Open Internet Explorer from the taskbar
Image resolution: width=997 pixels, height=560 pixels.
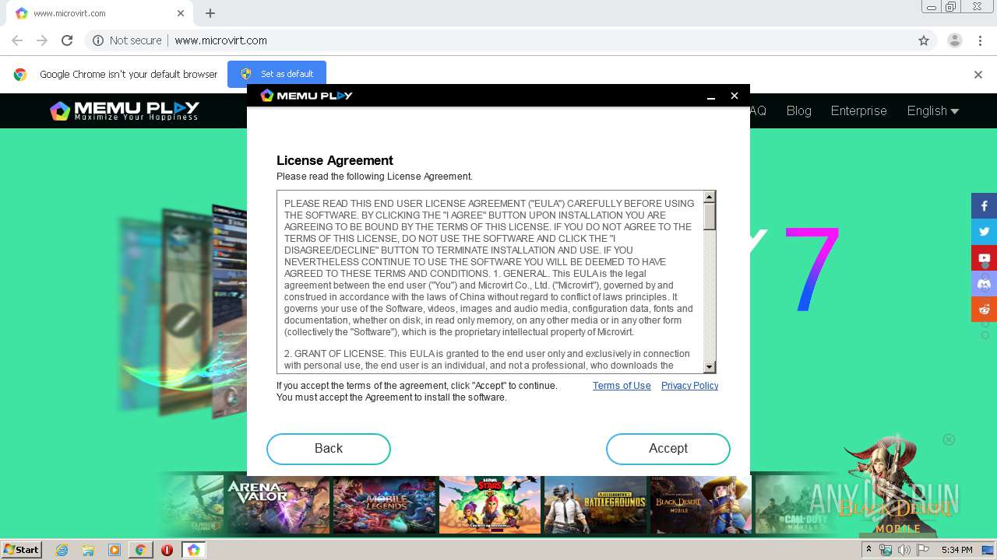coord(62,550)
